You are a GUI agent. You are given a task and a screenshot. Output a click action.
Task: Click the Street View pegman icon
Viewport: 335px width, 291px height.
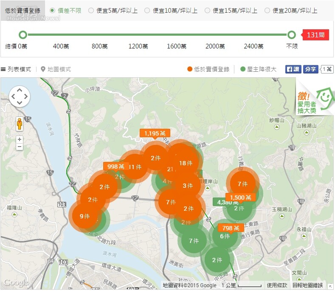coord(20,124)
